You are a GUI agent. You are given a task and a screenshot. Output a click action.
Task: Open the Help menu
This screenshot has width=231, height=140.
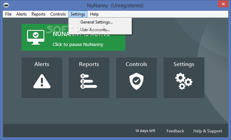[94, 14]
